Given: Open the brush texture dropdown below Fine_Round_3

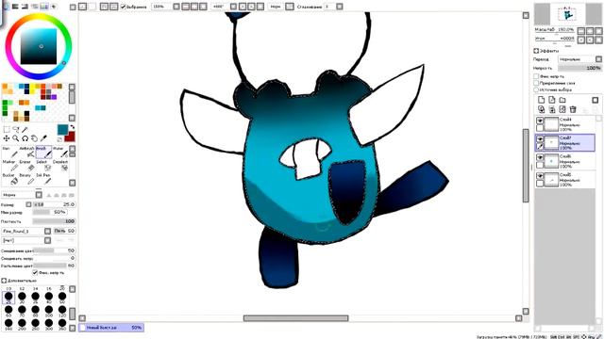Looking at the screenshot, I should (47, 240).
